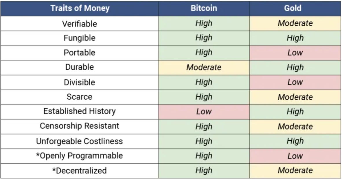Click the Censorship Resistant row label

(x=79, y=126)
